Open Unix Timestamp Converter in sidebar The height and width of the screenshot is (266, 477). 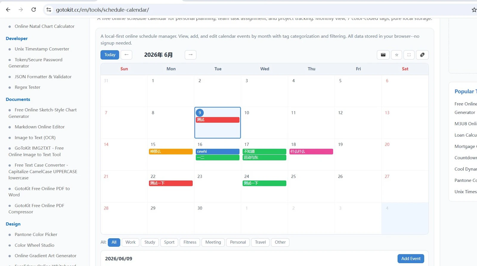point(42,49)
